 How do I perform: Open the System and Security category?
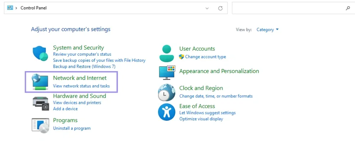(x=78, y=47)
